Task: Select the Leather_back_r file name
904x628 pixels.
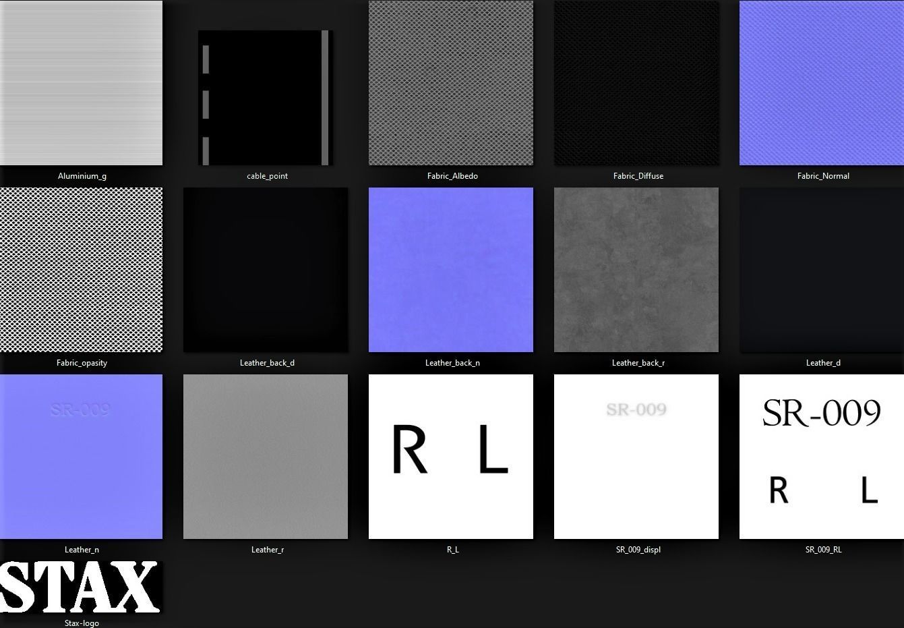Action: click(x=638, y=363)
